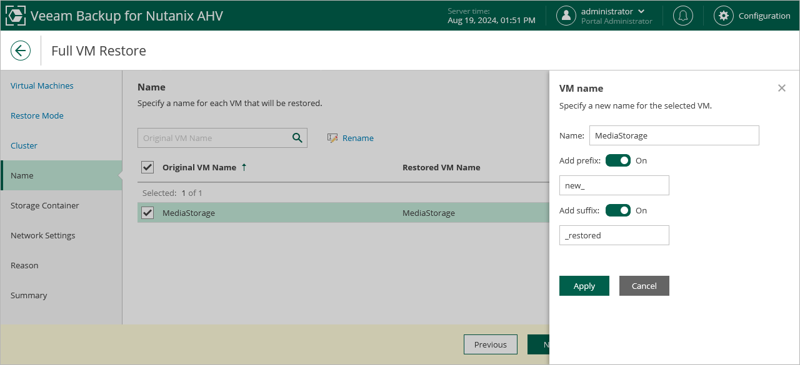The width and height of the screenshot is (800, 365).
Task: Click the suffix field containing _restored
Action: coord(614,235)
